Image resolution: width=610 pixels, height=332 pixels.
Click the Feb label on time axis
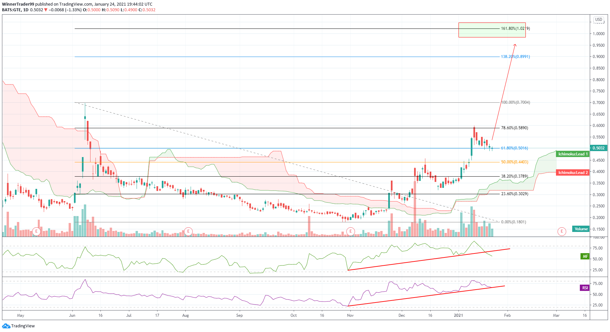[x=507, y=315]
